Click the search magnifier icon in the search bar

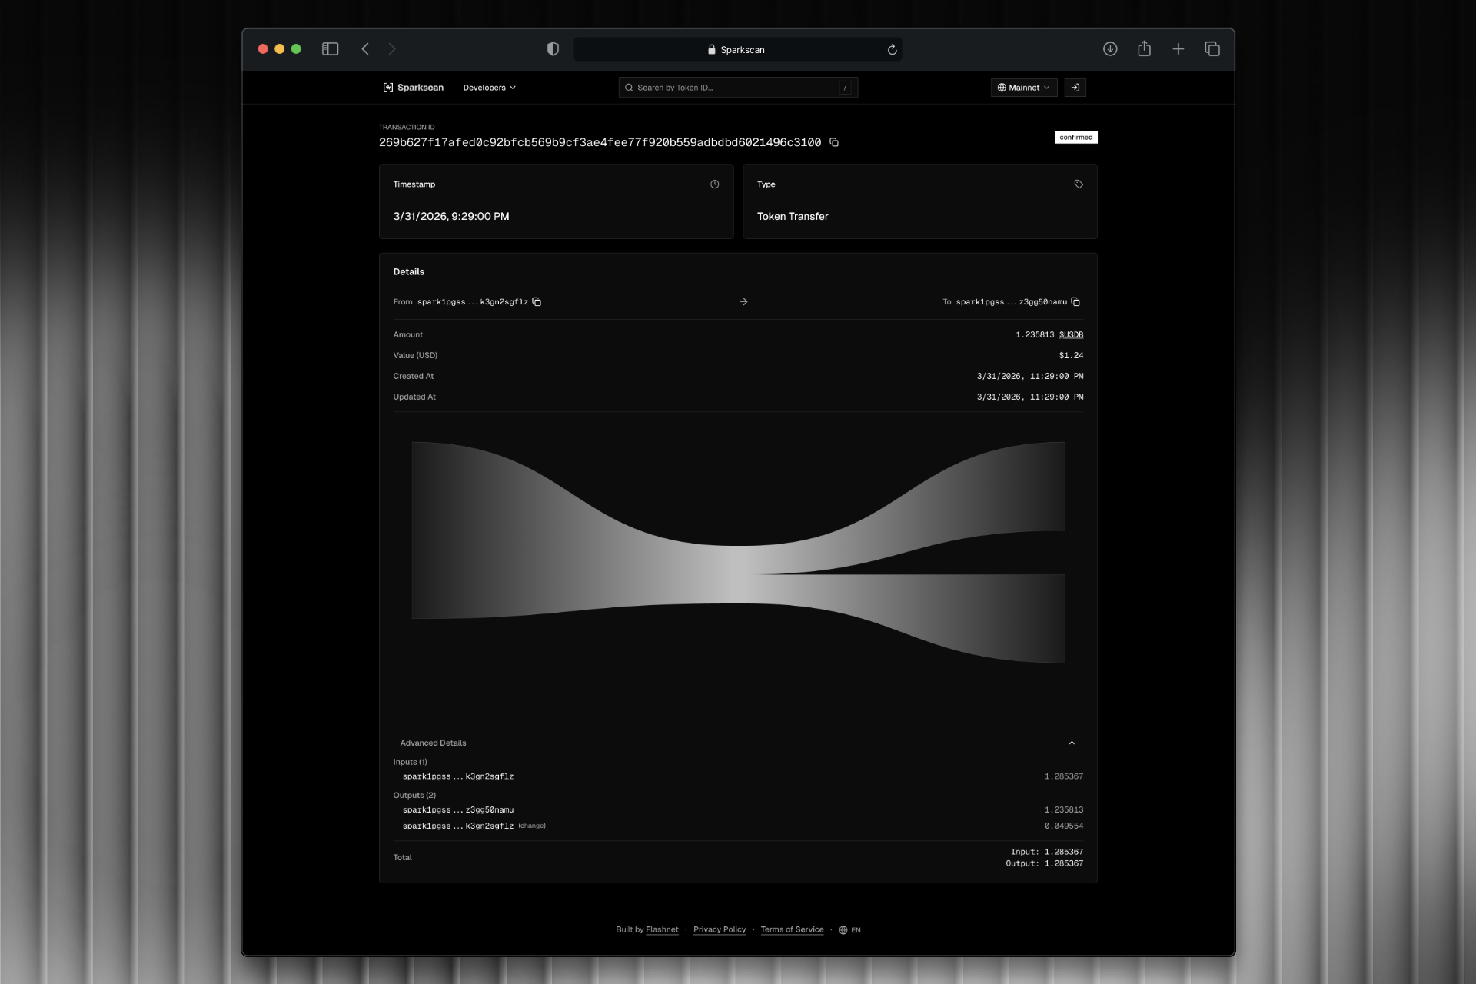coord(629,87)
